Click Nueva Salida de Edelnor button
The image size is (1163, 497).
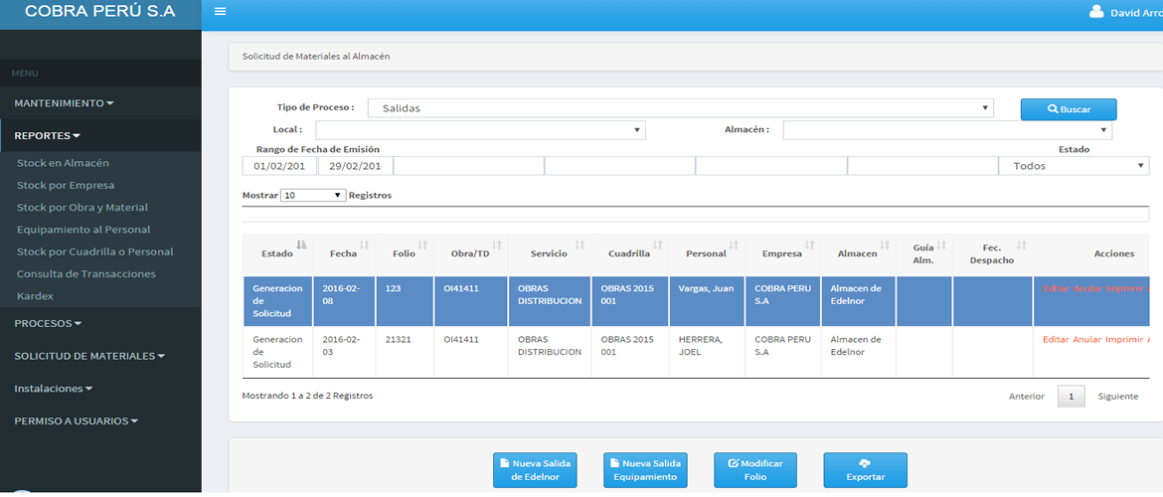(x=535, y=469)
